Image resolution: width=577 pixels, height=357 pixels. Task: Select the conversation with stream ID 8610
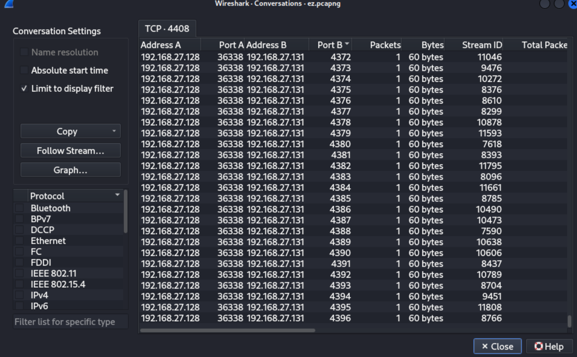(354, 100)
